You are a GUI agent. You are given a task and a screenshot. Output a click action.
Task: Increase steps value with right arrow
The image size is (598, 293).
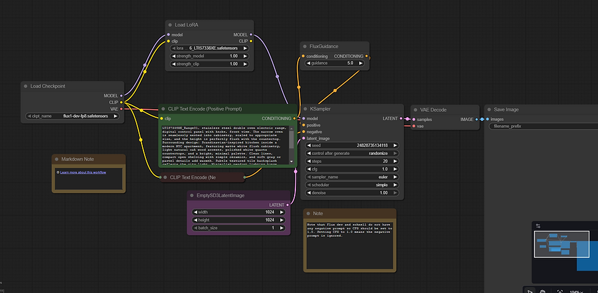tap(395, 161)
